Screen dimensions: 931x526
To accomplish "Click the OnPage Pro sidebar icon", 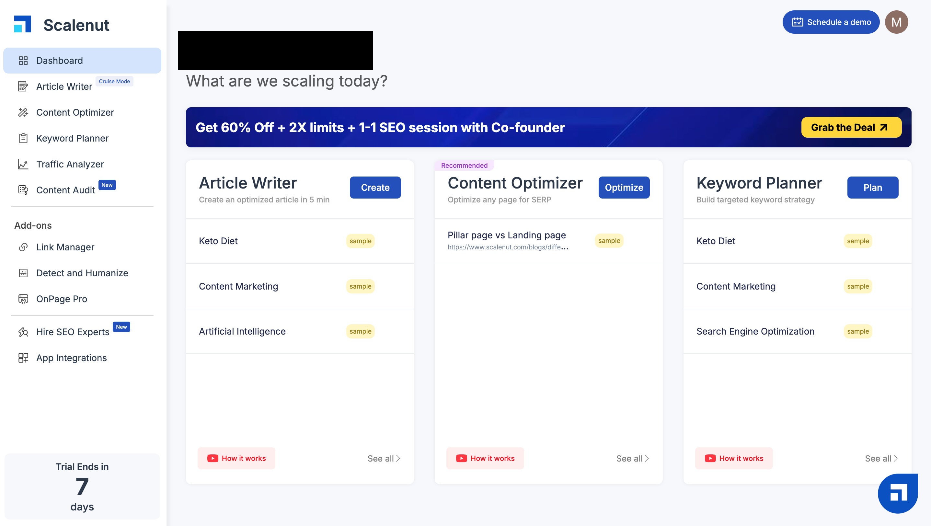I will pyautogui.click(x=23, y=299).
